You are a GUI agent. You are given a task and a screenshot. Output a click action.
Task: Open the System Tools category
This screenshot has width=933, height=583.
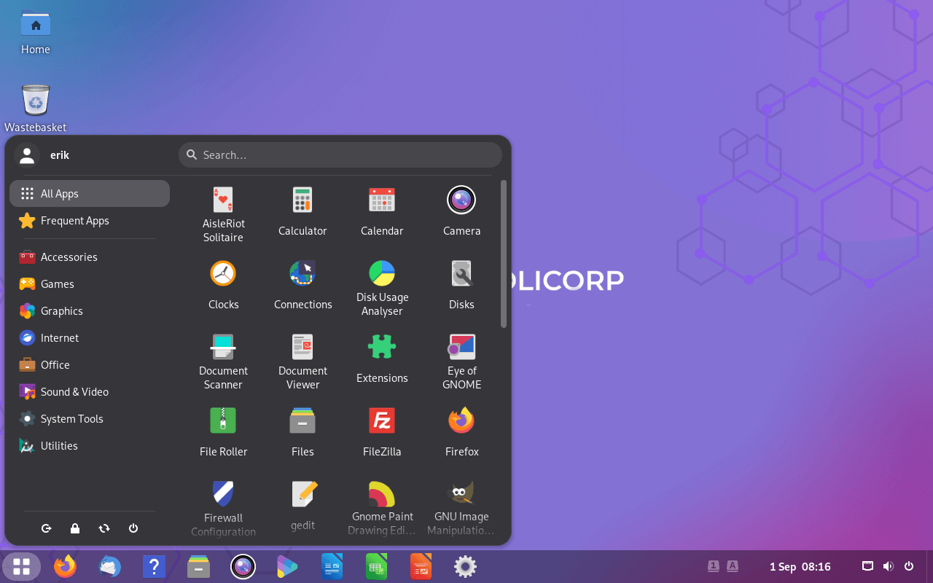coord(90,419)
